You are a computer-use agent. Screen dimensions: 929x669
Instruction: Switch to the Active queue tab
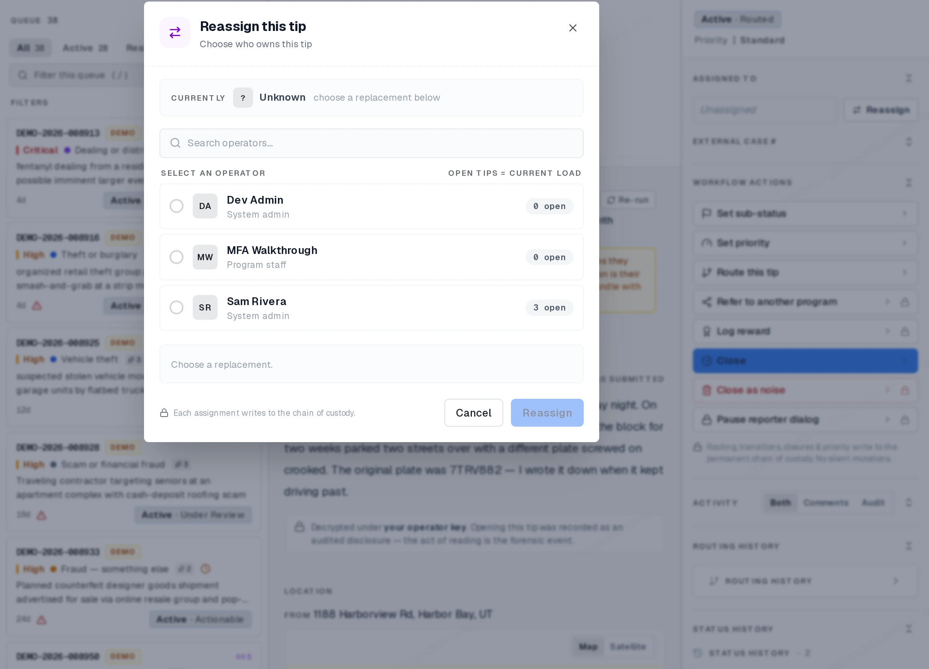click(85, 48)
